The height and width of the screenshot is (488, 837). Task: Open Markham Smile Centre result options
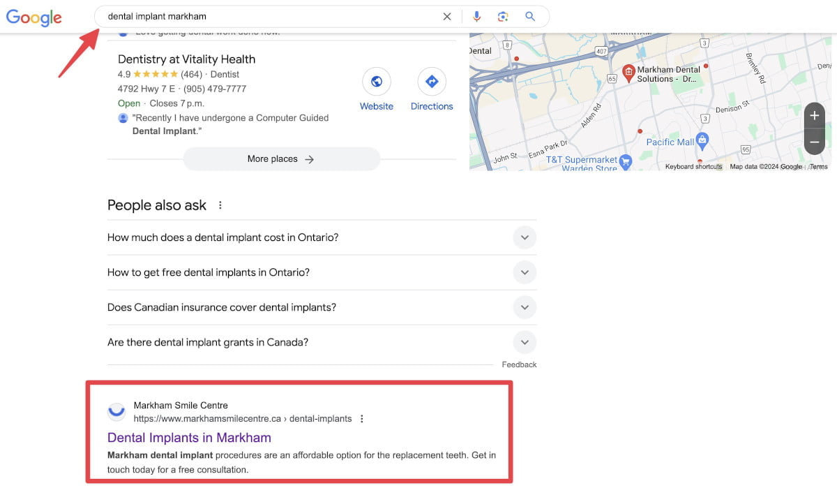coord(361,419)
